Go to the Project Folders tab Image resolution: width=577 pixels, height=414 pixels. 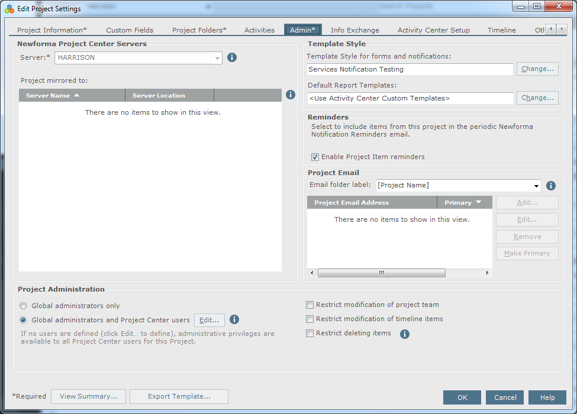click(x=199, y=30)
